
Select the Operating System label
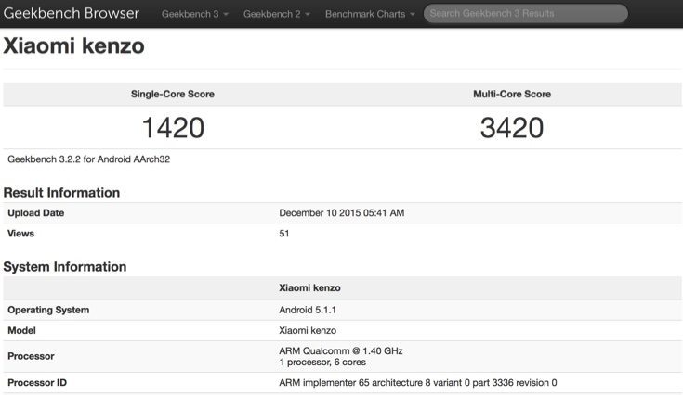coord(48,310)
